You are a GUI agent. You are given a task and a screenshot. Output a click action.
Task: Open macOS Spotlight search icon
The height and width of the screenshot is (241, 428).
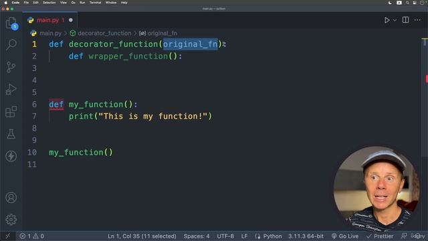[x=407, y=3]
